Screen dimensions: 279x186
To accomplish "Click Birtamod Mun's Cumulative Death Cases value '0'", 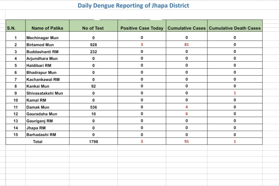I will (x=235, y=45).
